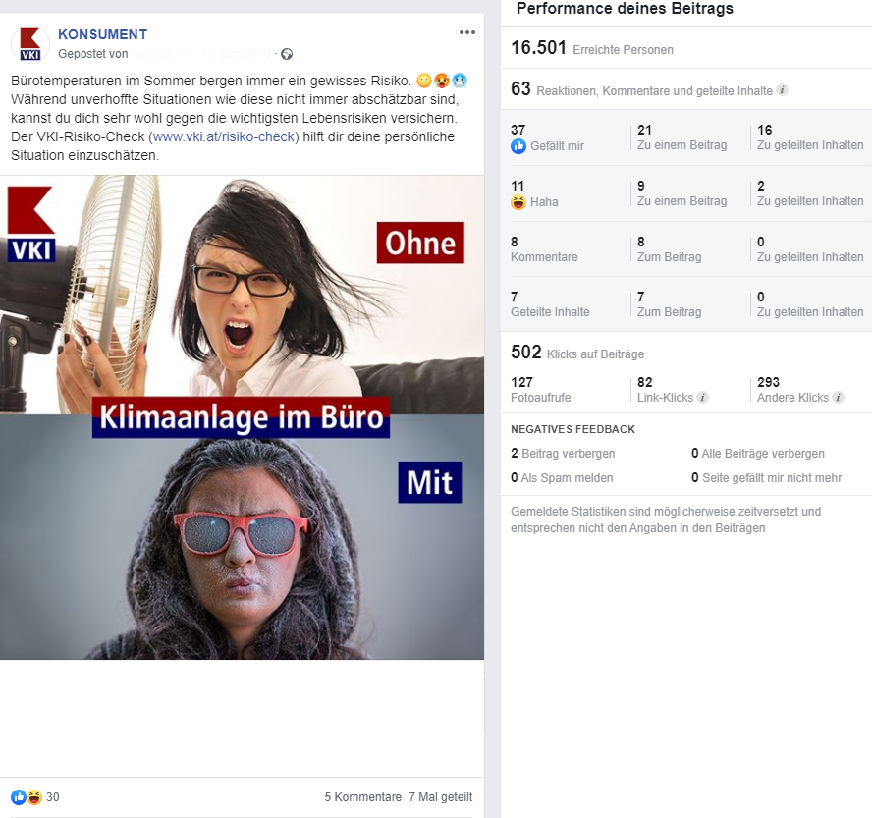Image resolution: width=872 pixels, height=818 pixels.
Task: Click Zu geteilten Inhalten in the Gefällt mir row
Action: coord(810,145)
